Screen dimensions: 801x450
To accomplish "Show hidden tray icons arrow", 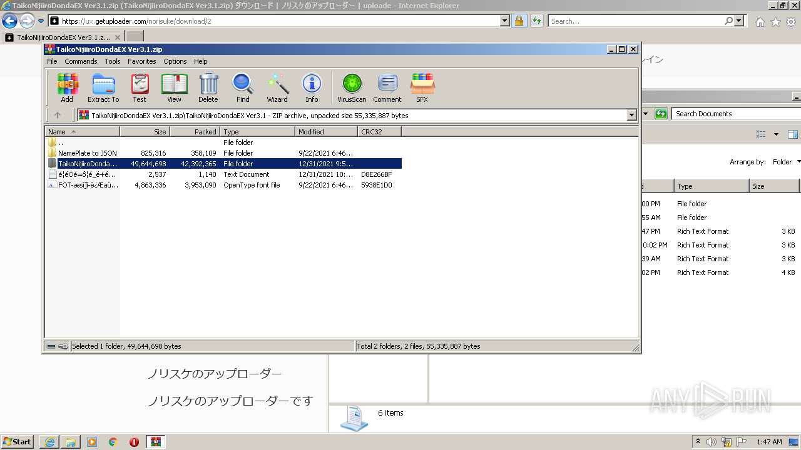I will pos(698,441).
